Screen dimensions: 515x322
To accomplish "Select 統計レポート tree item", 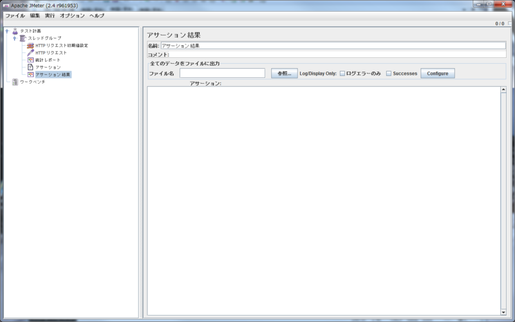I will point(48,60).
